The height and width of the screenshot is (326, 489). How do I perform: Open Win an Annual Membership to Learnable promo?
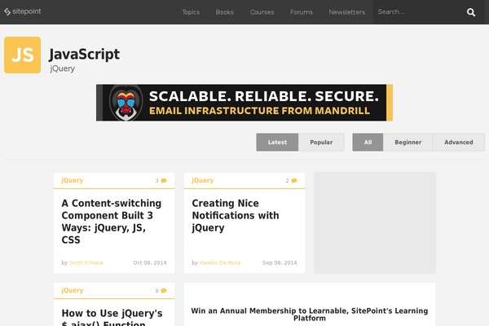[310, 315]
